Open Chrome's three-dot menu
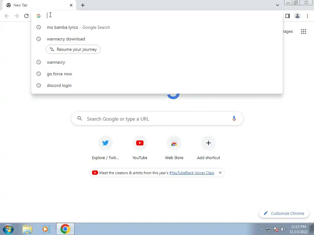The image size is (314, 235). [307, 16]
